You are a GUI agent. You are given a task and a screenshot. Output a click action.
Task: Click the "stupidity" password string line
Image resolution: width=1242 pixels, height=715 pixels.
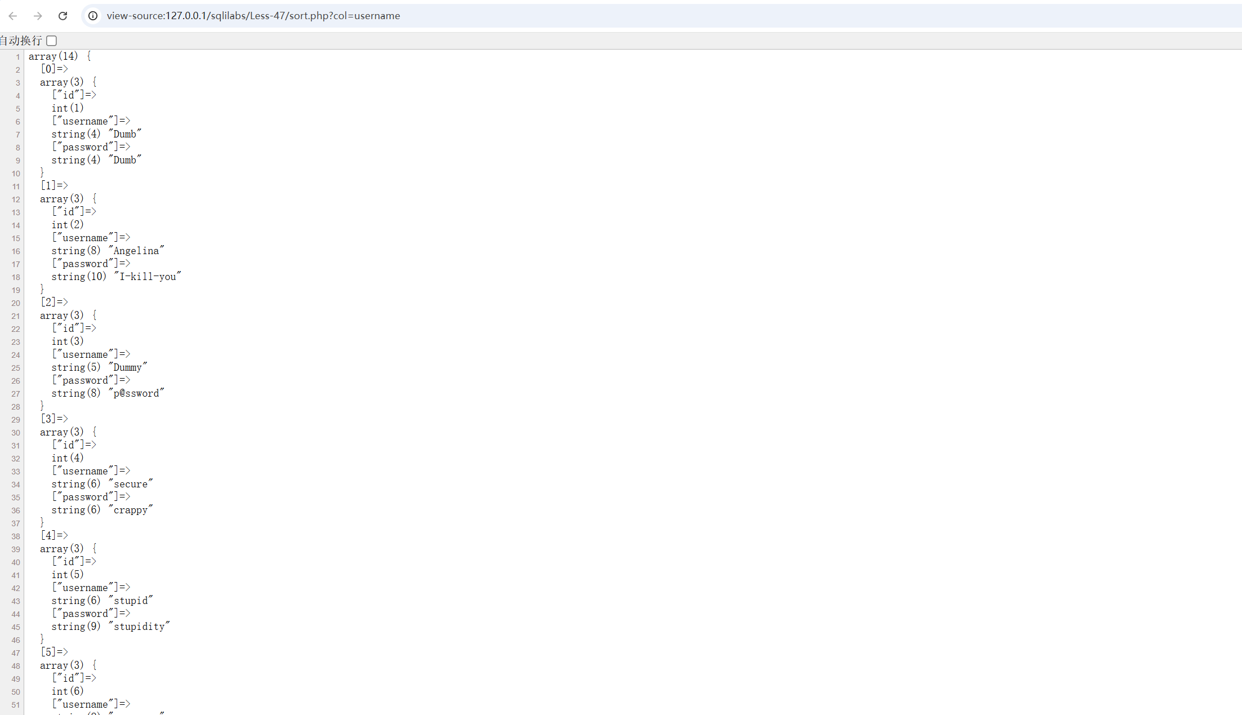click(x=110, y=627)
